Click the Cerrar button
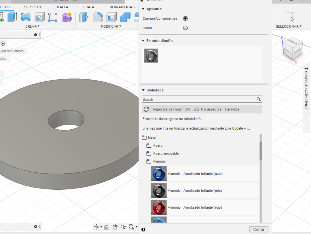The image size is (311, 234). click(x=259, y=229)
